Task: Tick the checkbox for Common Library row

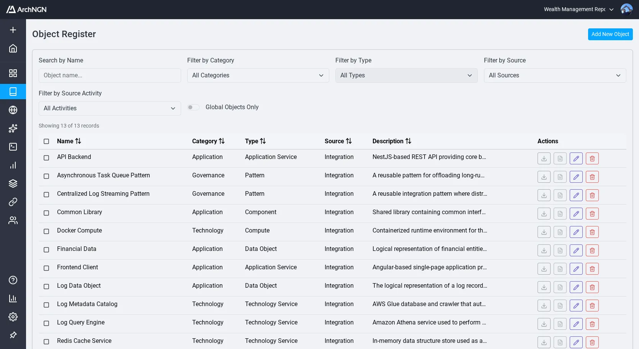Action: tap(46, 213)
